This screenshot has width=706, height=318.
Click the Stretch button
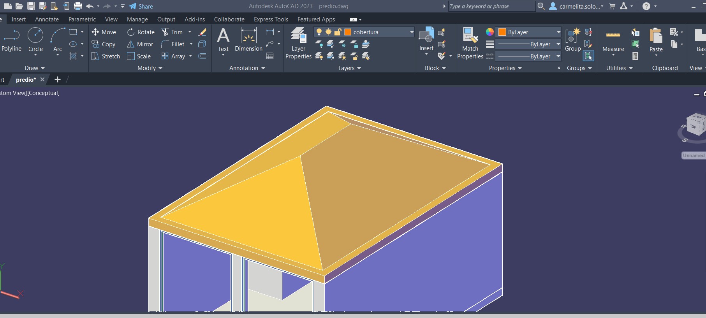pos(106,56)
